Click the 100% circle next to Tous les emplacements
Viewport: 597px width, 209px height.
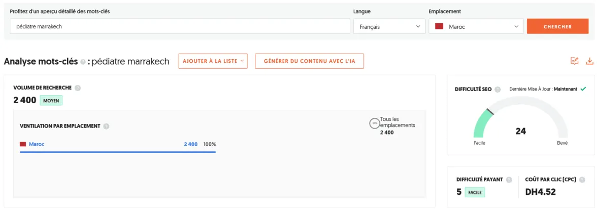(x=375, y=123)
